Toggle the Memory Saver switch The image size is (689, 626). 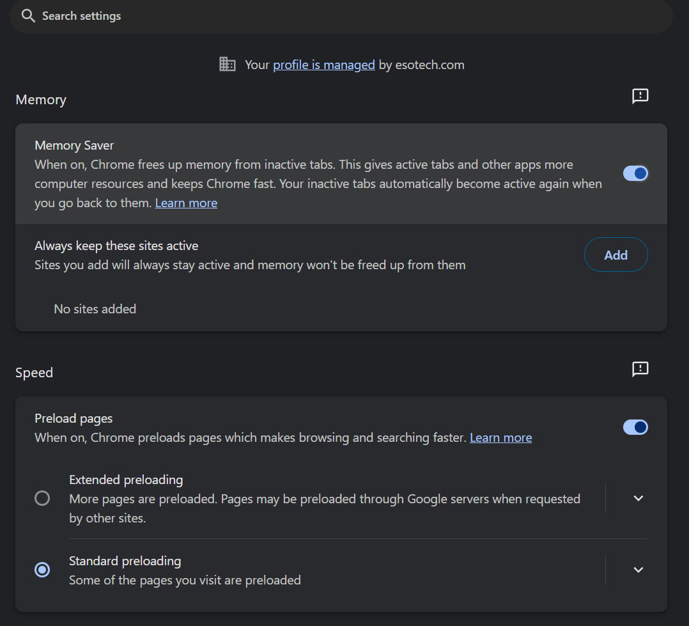[635, 173]
